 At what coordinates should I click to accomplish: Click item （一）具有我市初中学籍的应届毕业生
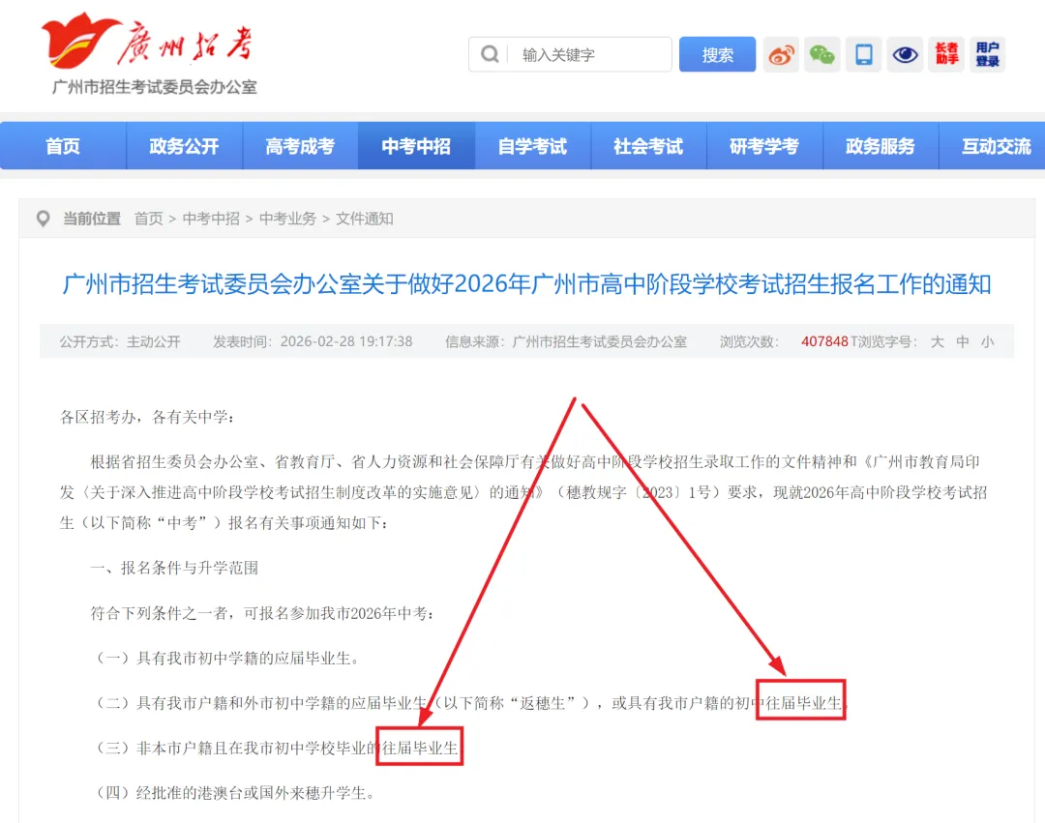[x=227, y=659]
